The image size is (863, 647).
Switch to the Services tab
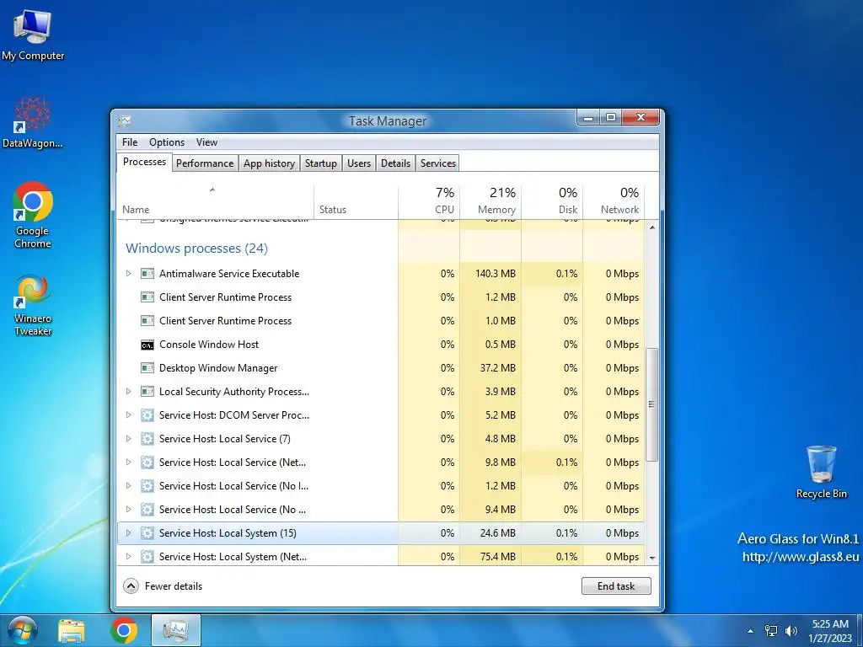tap(438, 163)
